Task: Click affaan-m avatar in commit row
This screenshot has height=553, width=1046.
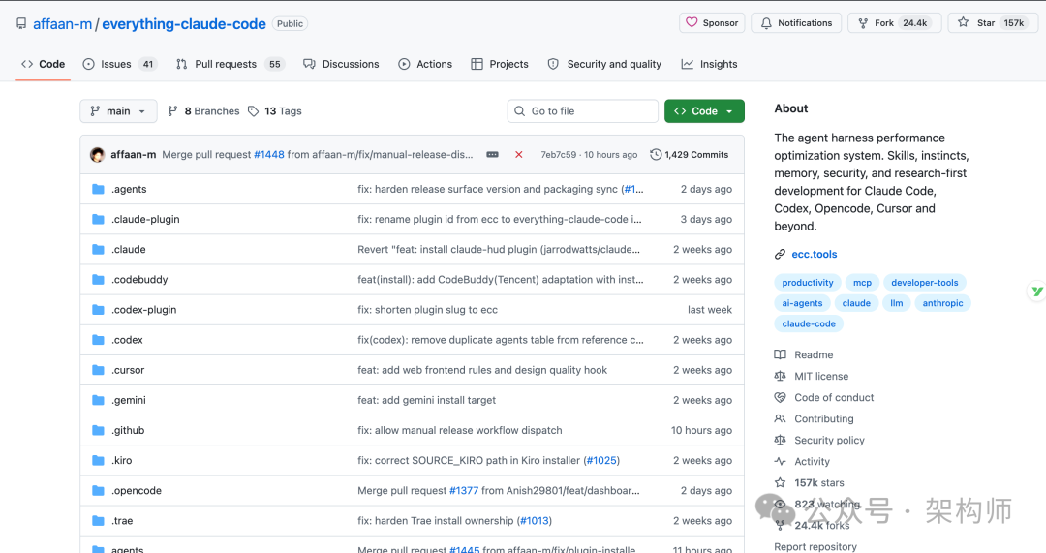Action: (98, 155)
